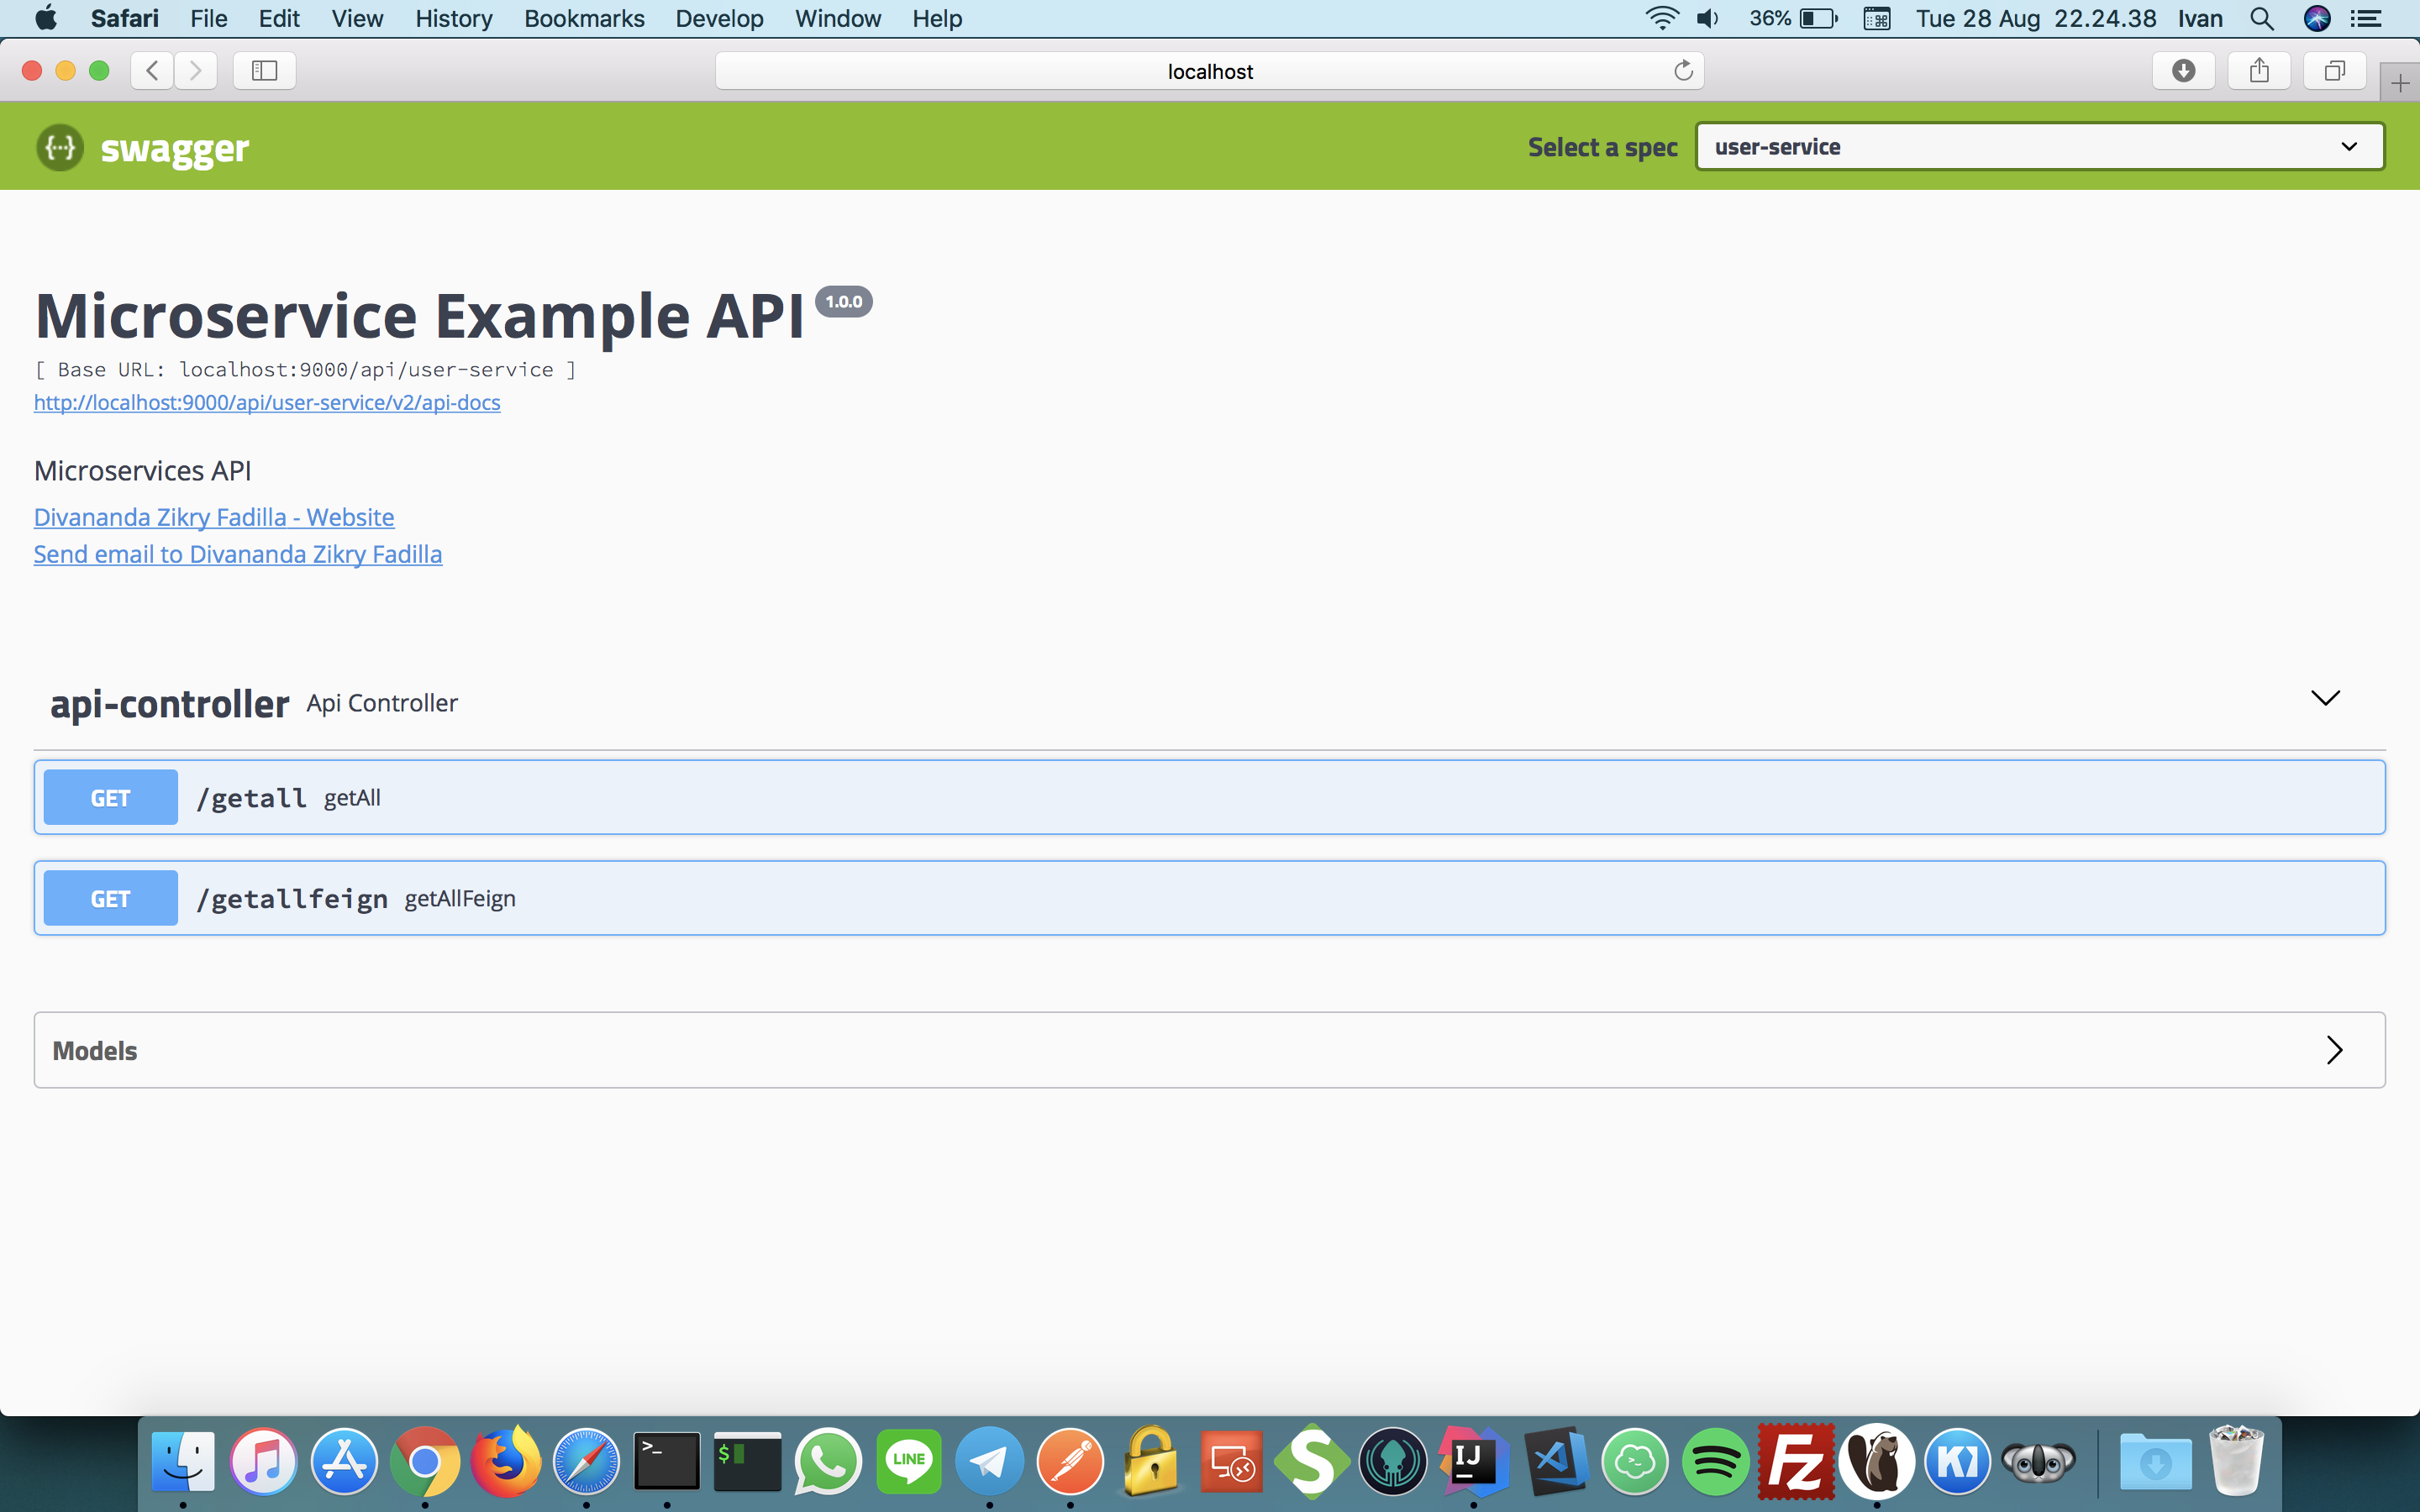Open the Safari share button
This screenshot has width=2420, height=1512.
tap(2259, 70)
